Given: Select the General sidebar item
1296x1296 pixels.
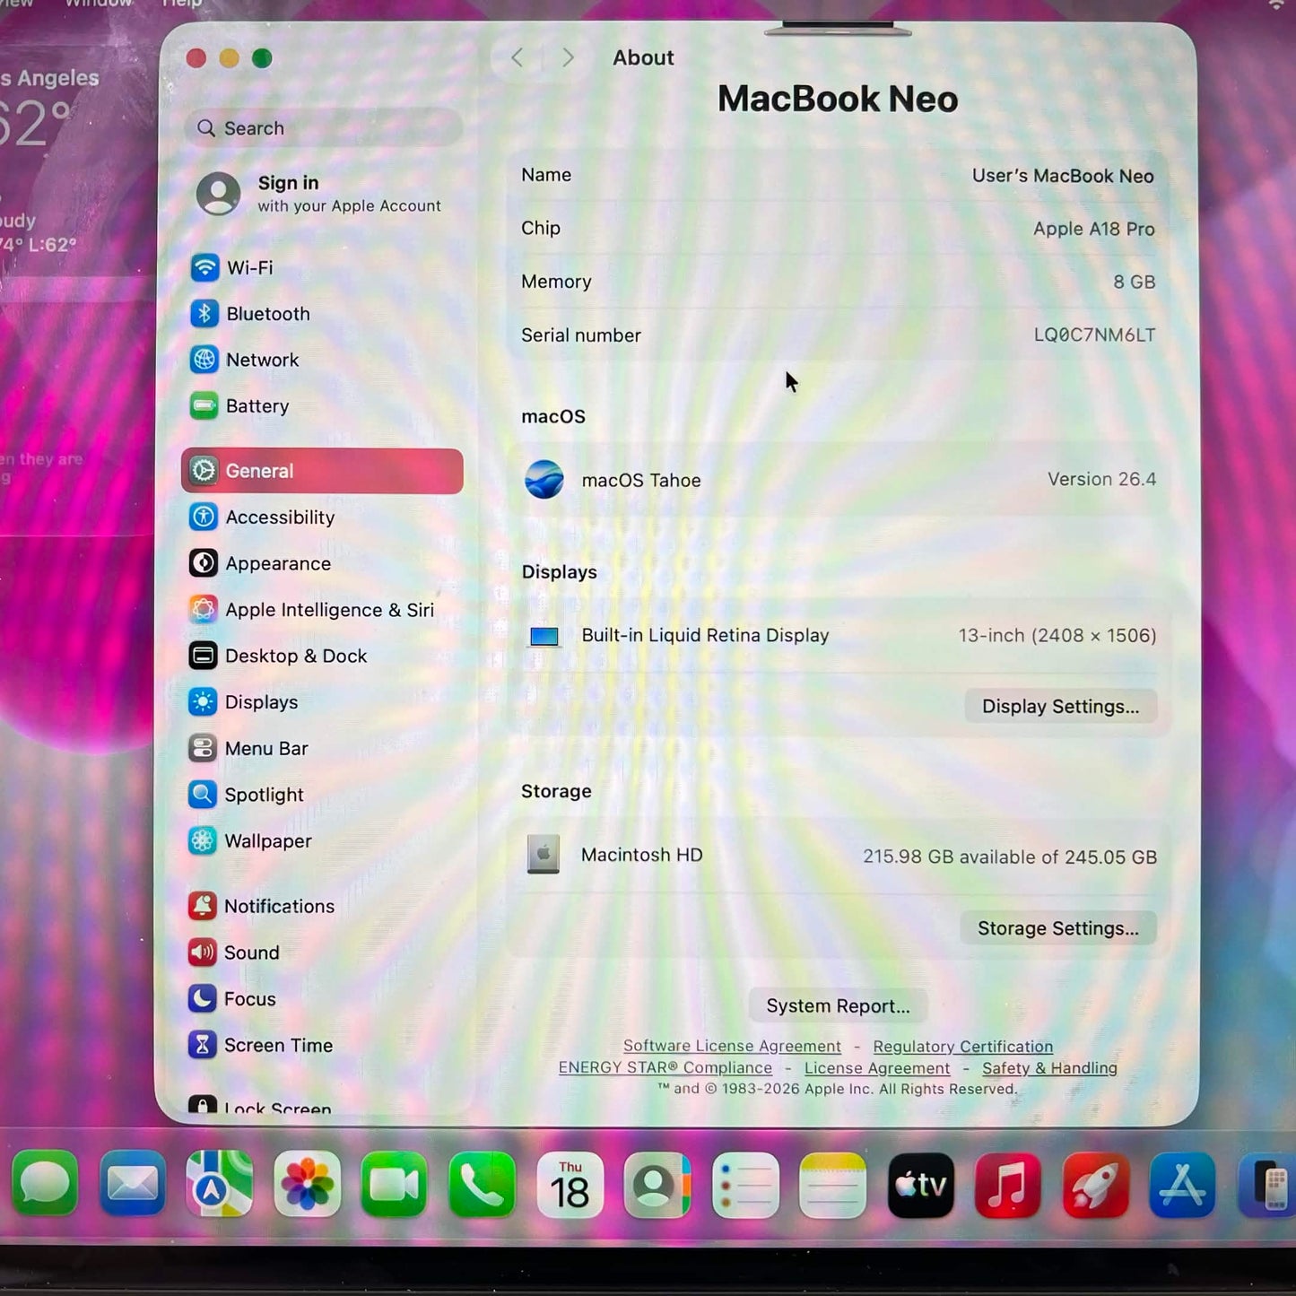Looking at the screenshot, I should point(322,471).
